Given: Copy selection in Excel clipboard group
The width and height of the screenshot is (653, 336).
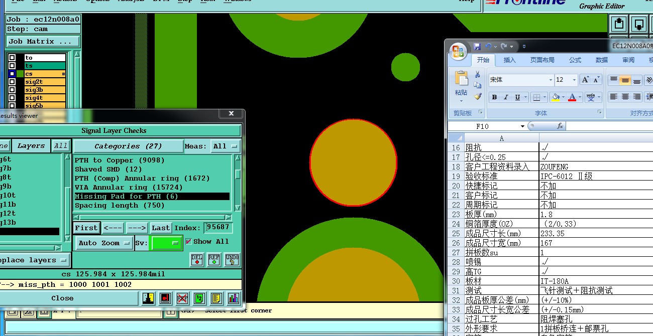Looking at the screenshot, I should point(478,85).
